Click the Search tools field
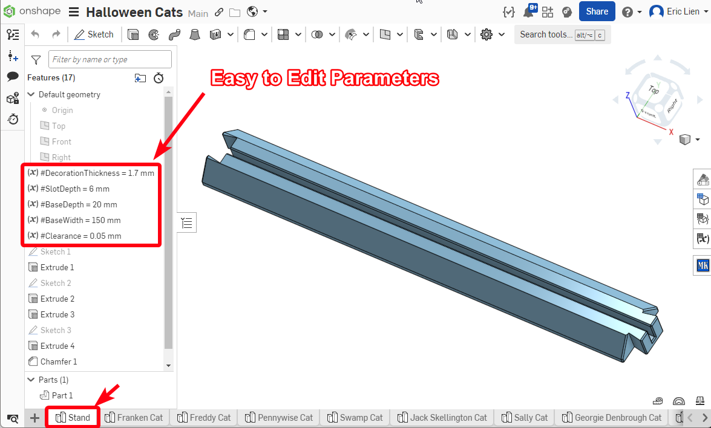 pos(562,34)
